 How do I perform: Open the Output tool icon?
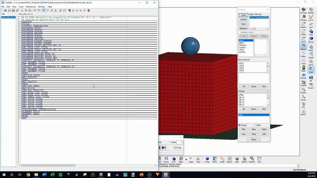[304, 90]
